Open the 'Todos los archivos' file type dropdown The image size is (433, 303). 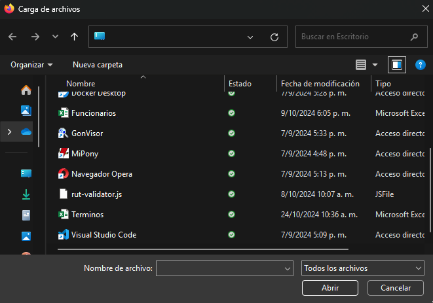coord(363,268)
